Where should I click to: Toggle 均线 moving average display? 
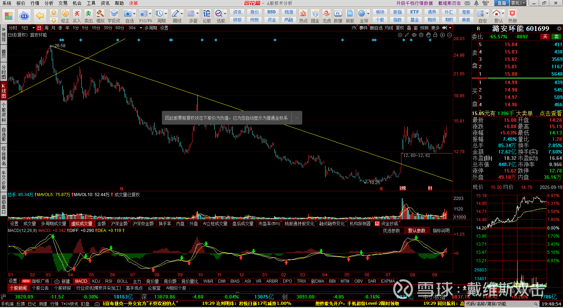pos(389,28)
